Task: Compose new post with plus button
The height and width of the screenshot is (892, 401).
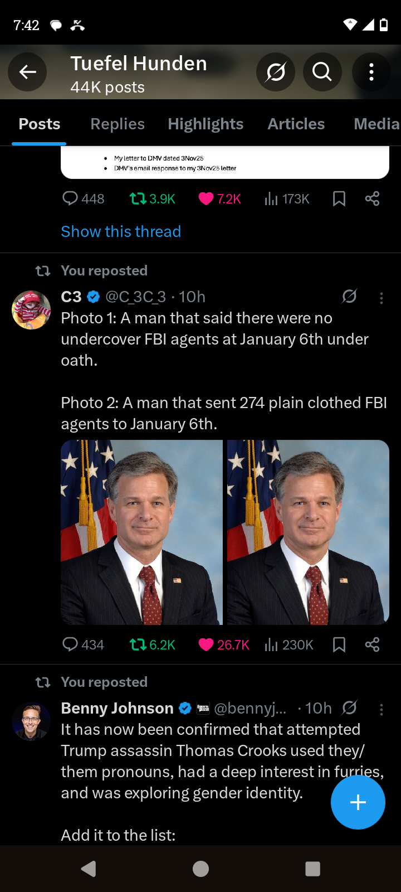Action: tap(358, 802)
